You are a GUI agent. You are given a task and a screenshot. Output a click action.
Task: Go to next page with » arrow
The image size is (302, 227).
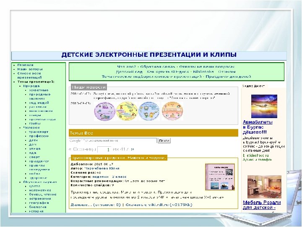pos(133,149)
